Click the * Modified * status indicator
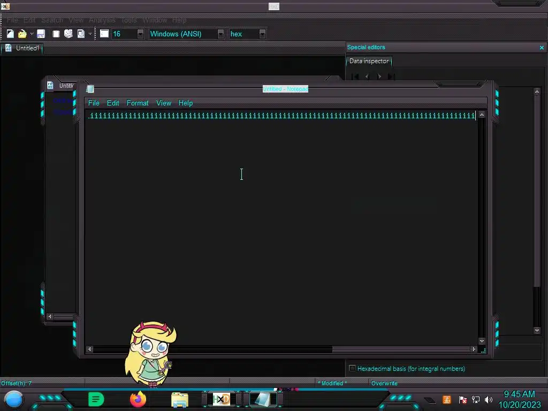 pos(332,383)
